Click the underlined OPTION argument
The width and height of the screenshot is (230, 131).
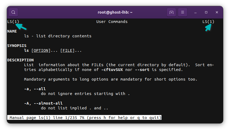tap(41, 51)
